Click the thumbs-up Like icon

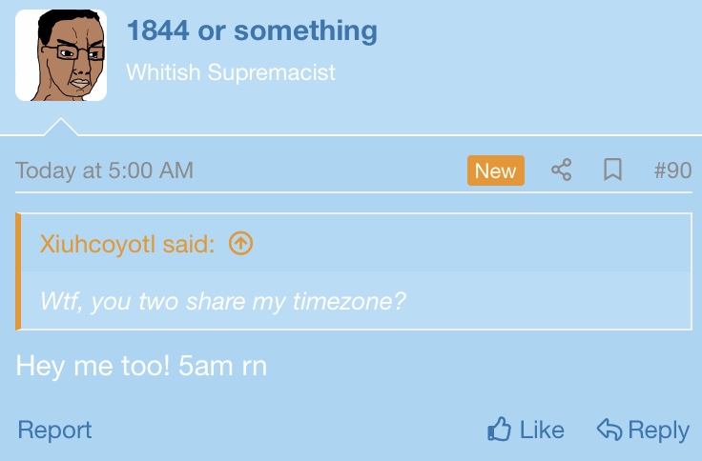point(499,430)
